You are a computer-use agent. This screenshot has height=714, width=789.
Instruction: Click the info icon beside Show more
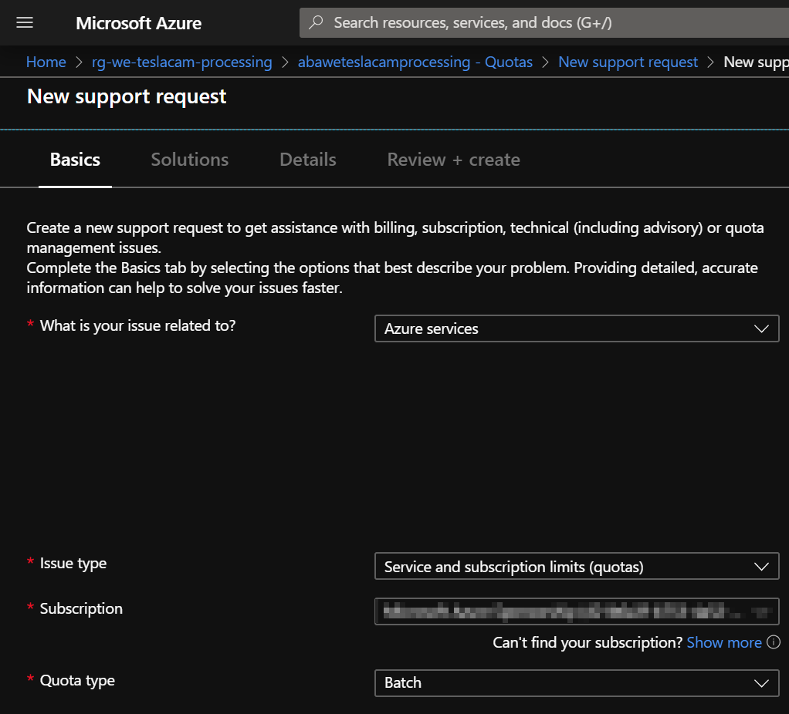pos(774,642)
